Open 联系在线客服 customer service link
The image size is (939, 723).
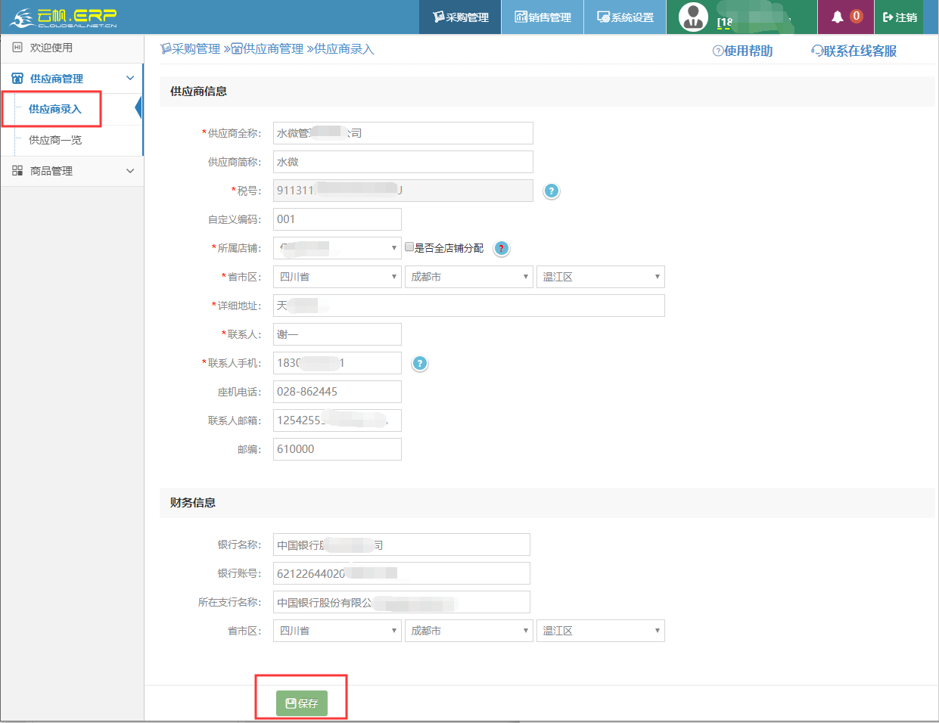(853, 51)
